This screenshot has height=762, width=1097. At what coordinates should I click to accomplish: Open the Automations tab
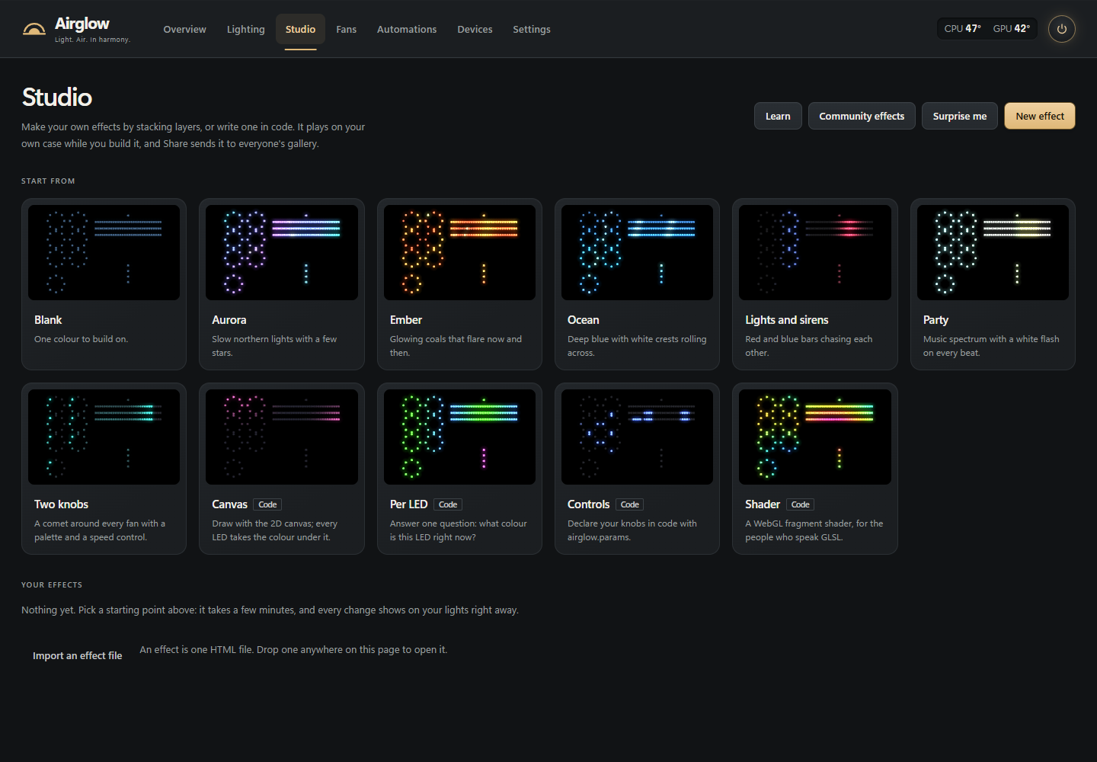[407, 29]
